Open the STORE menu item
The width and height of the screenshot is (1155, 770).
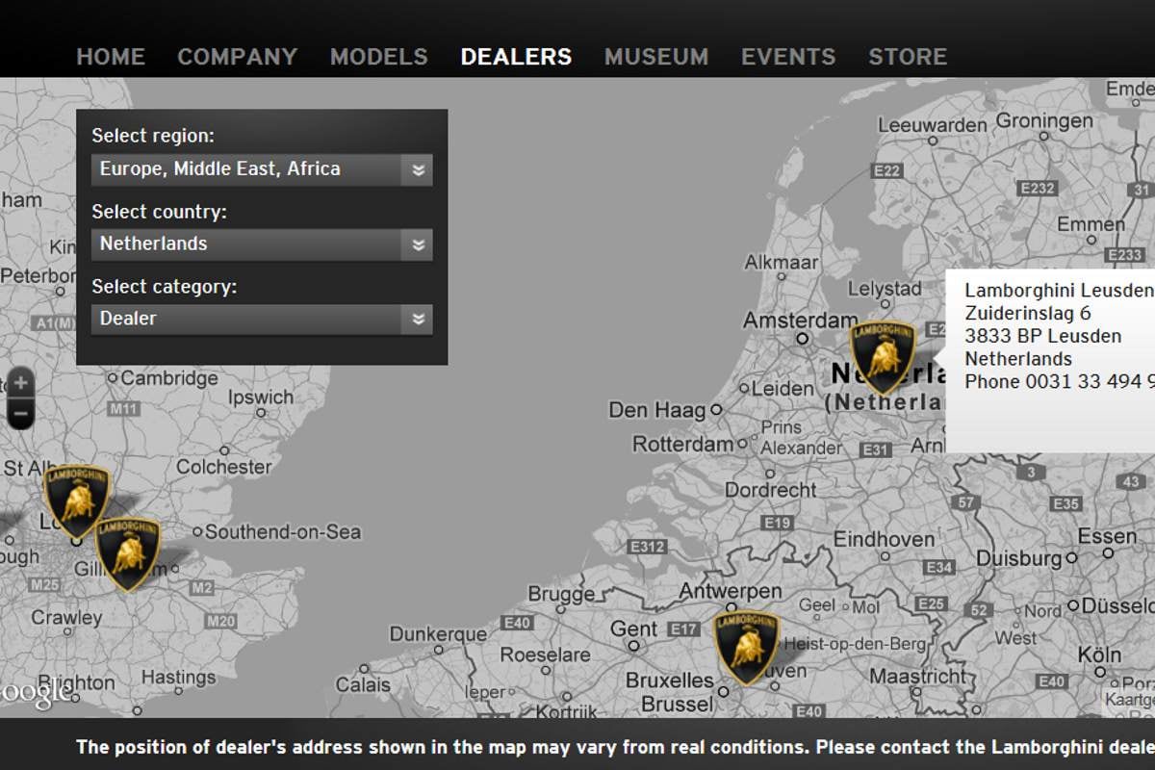[908, 57]
